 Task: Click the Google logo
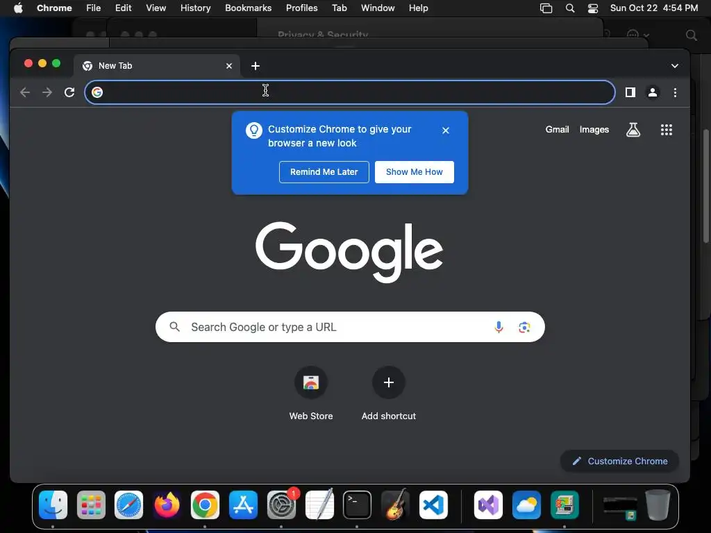click(x=349, y=251)
